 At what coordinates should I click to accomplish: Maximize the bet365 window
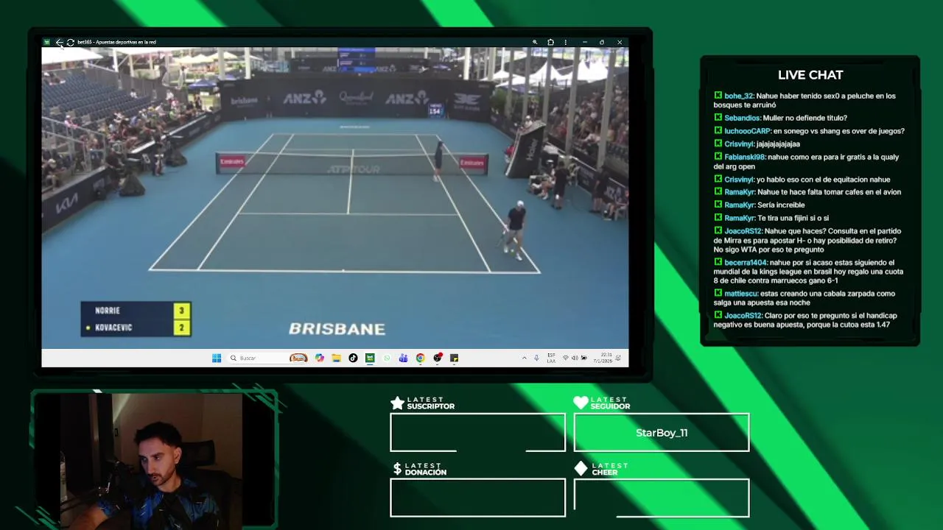pyautogui.click(x=602, y=42)
